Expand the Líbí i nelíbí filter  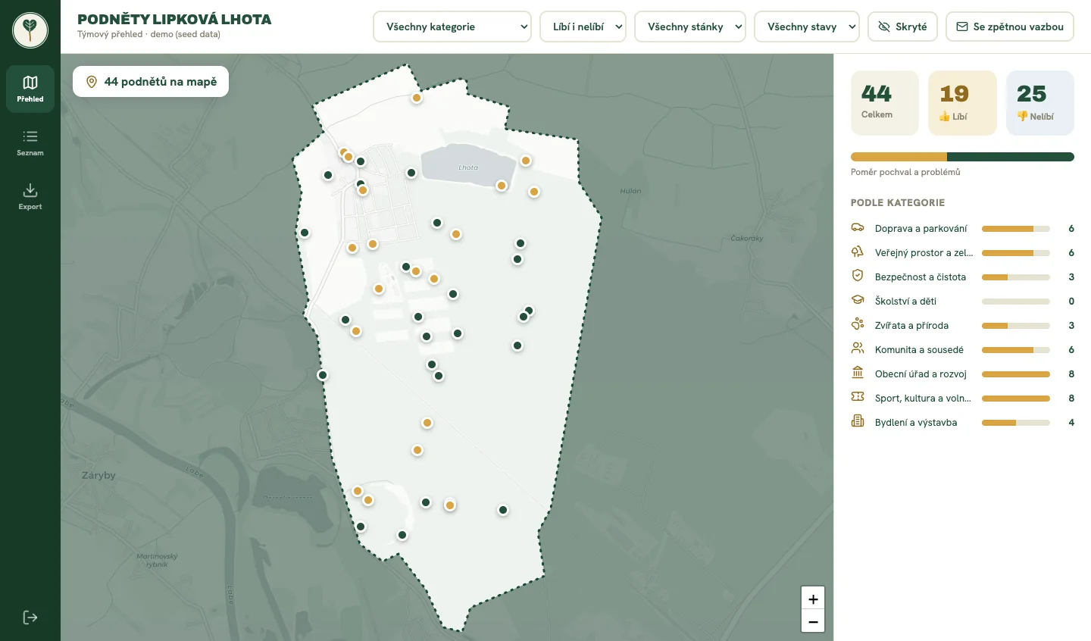coord(583,27)
